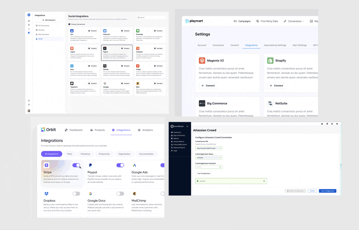The width and height of the screenshot is (359, 230).
Task: Select the All integrations filter
Action: (51, 154)
